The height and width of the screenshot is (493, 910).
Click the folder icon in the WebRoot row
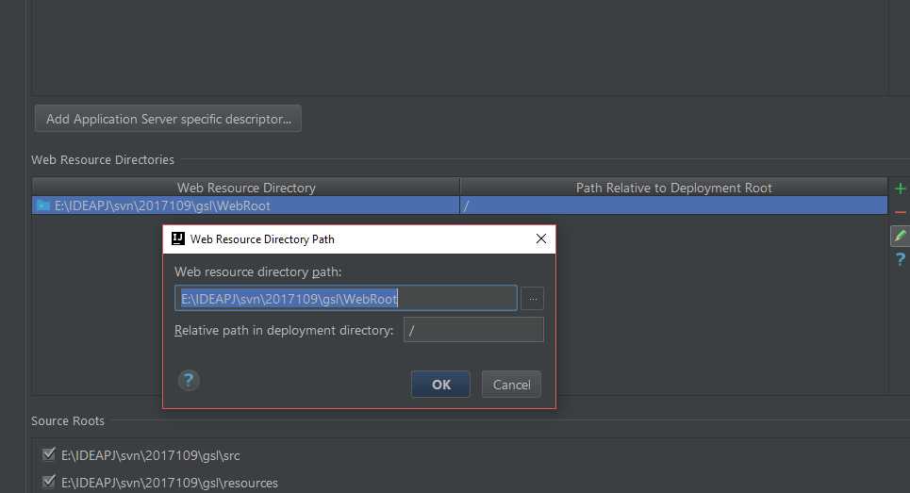42,205
